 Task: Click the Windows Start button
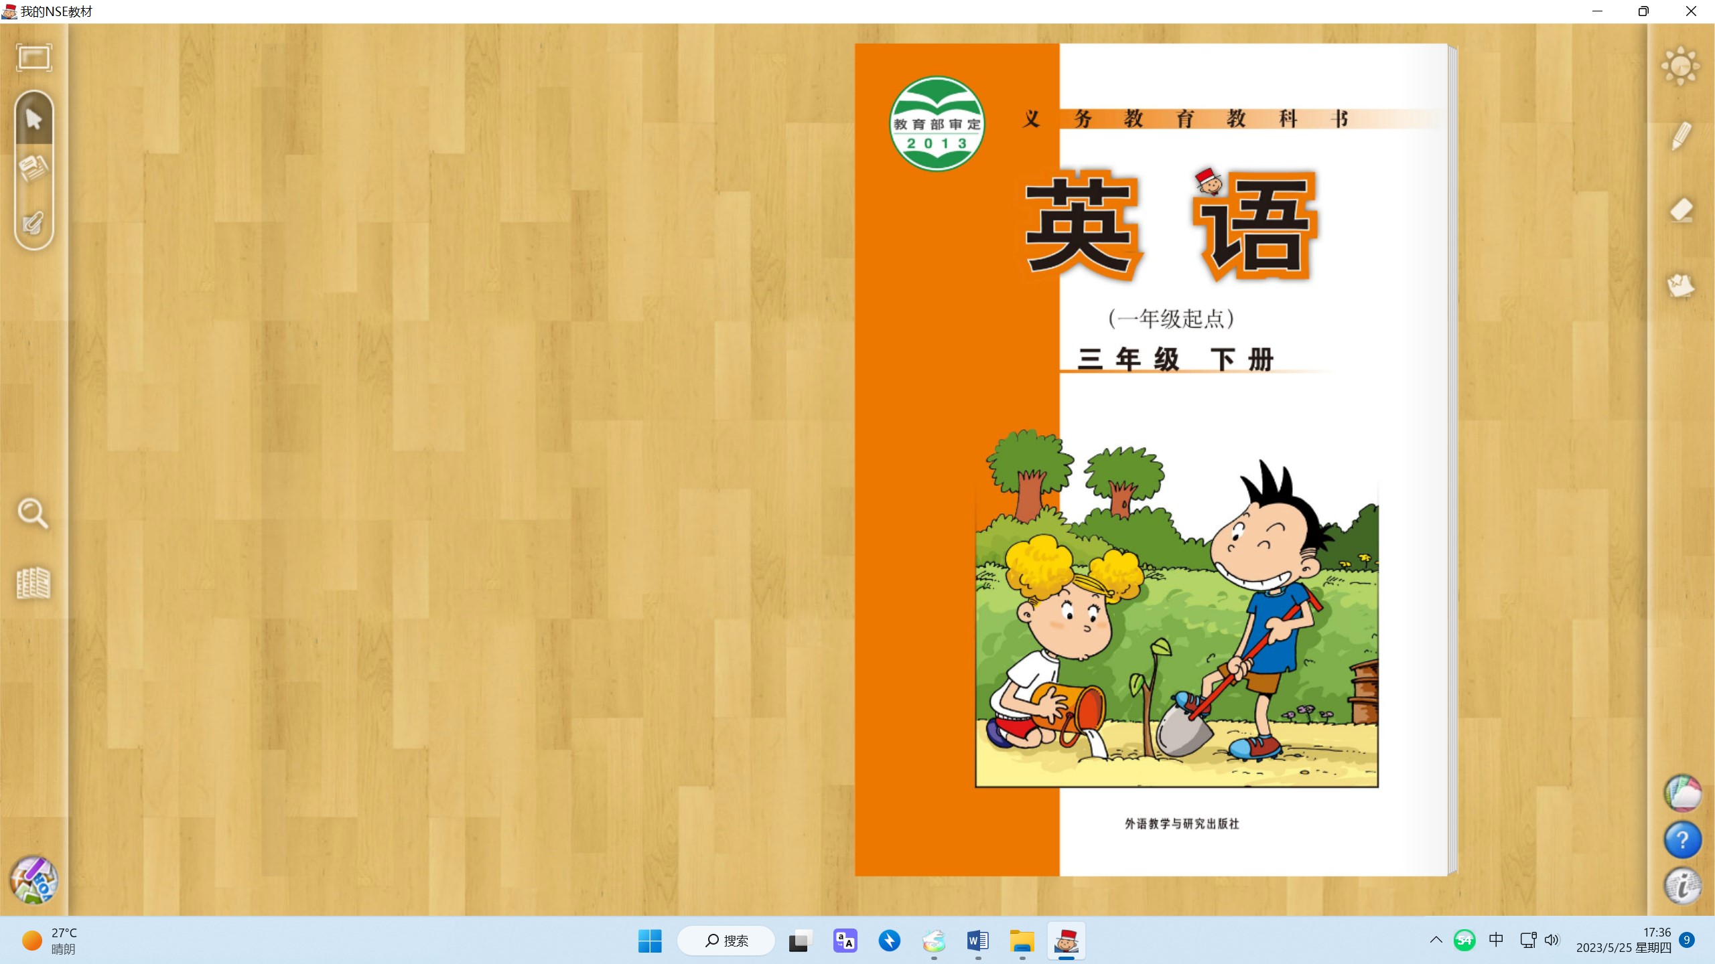pos(650,941)
